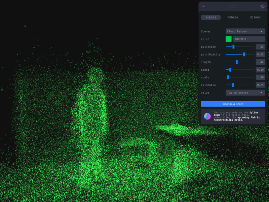Screen dimensions: 269x202
Task: Click the 'rainRatio' label
Action: click(208, 85)
